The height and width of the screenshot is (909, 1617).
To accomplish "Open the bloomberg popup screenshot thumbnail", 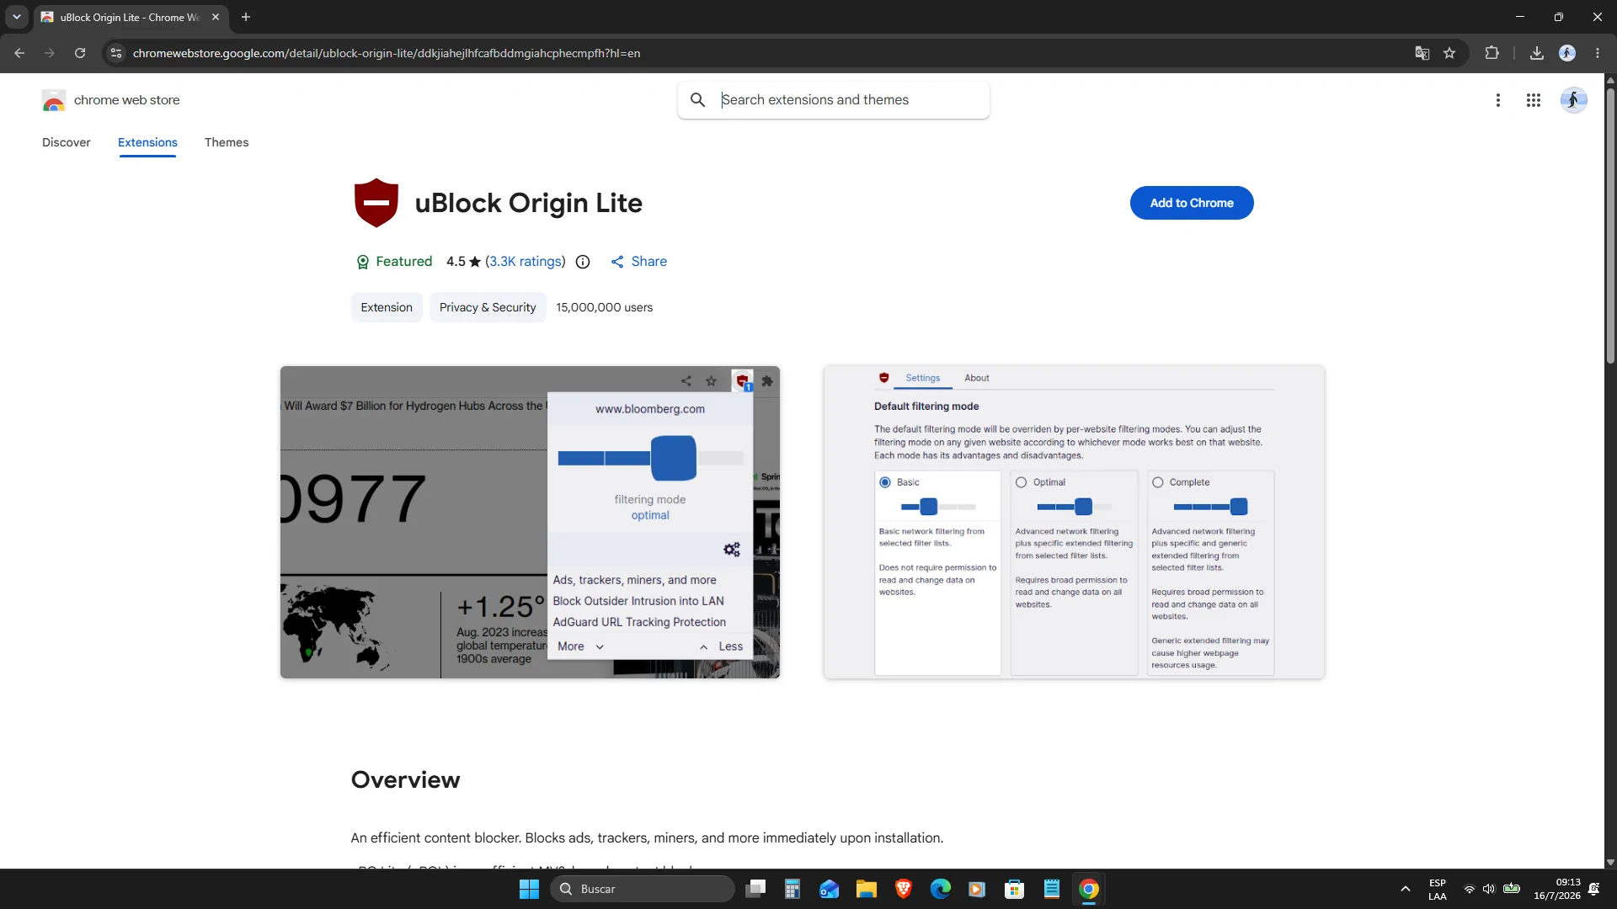I will click(530, 522).
